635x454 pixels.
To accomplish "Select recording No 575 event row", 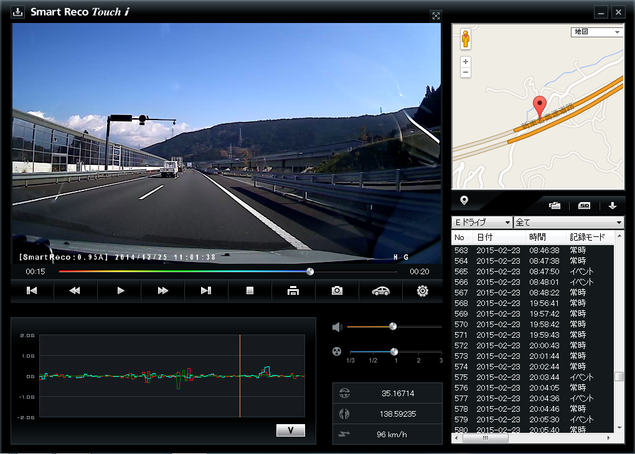I will (532, 377).
